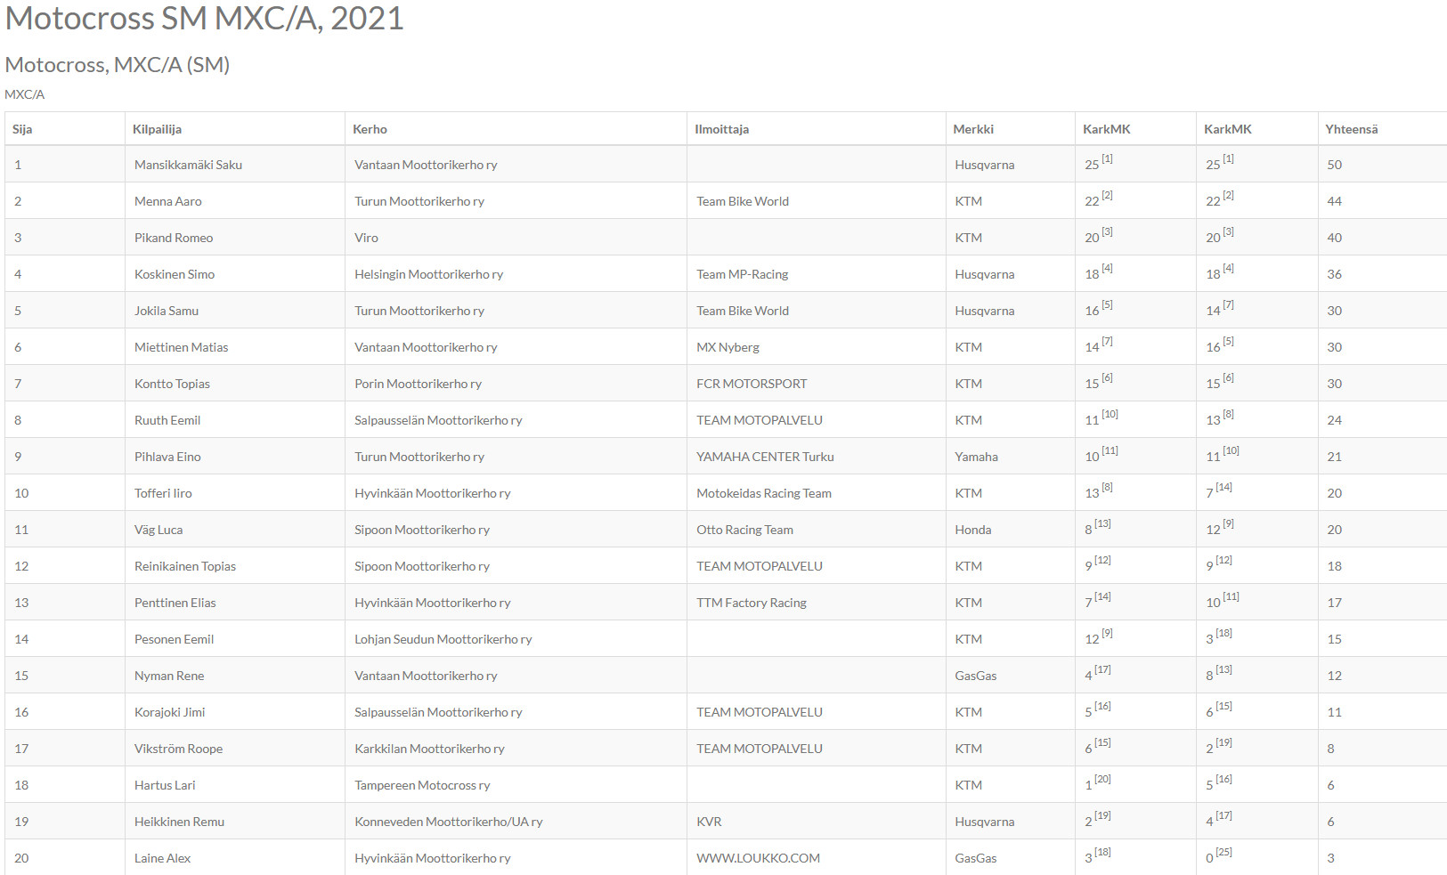This screenshot has height=875, width=1447.
Task: Click total 3 in Laine Alex's row
Action: pyautogui.click(x=1330, y=858)
